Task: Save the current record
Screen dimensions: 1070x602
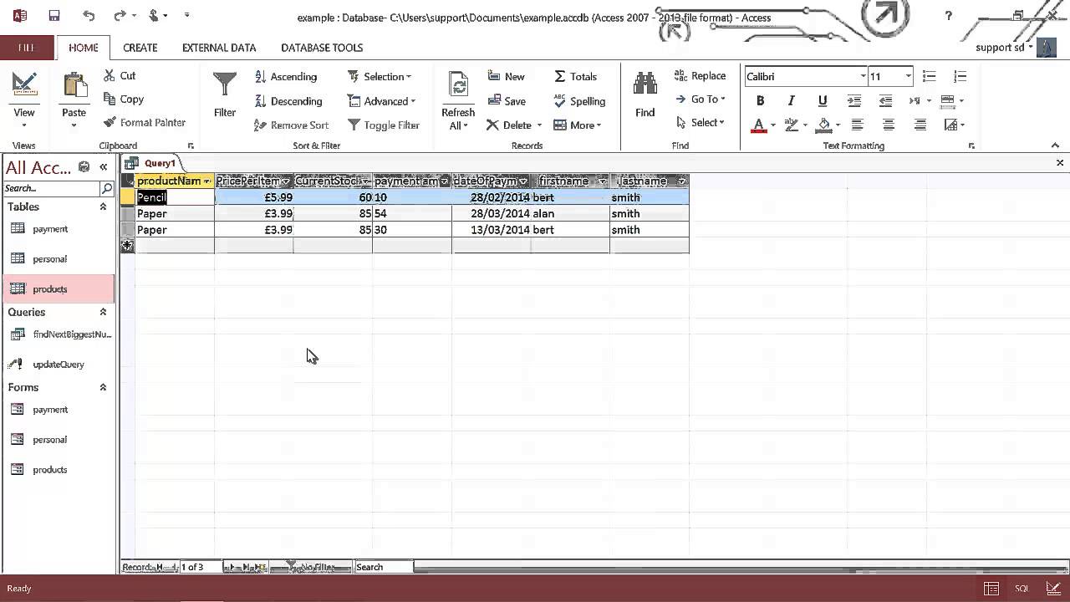Action: (507, 101)
